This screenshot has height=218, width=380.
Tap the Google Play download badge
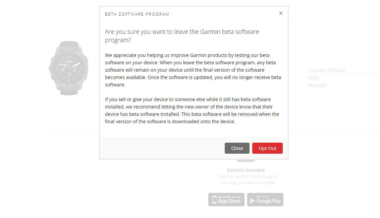265,200
